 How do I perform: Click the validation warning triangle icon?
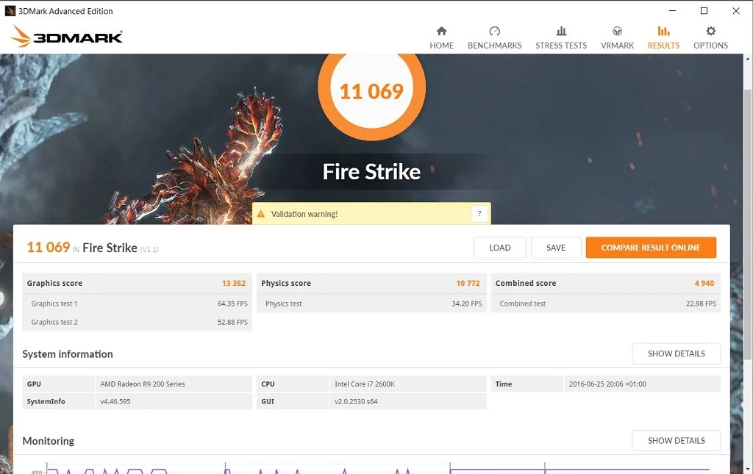tap(261, 214)
